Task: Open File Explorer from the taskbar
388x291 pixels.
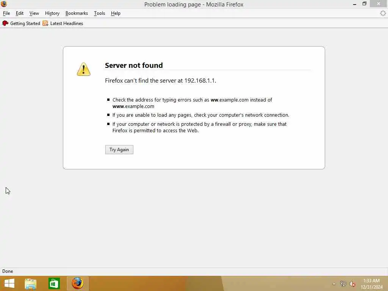Action: 30,283
